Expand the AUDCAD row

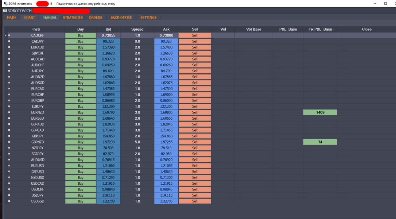(x=9, y=59)
